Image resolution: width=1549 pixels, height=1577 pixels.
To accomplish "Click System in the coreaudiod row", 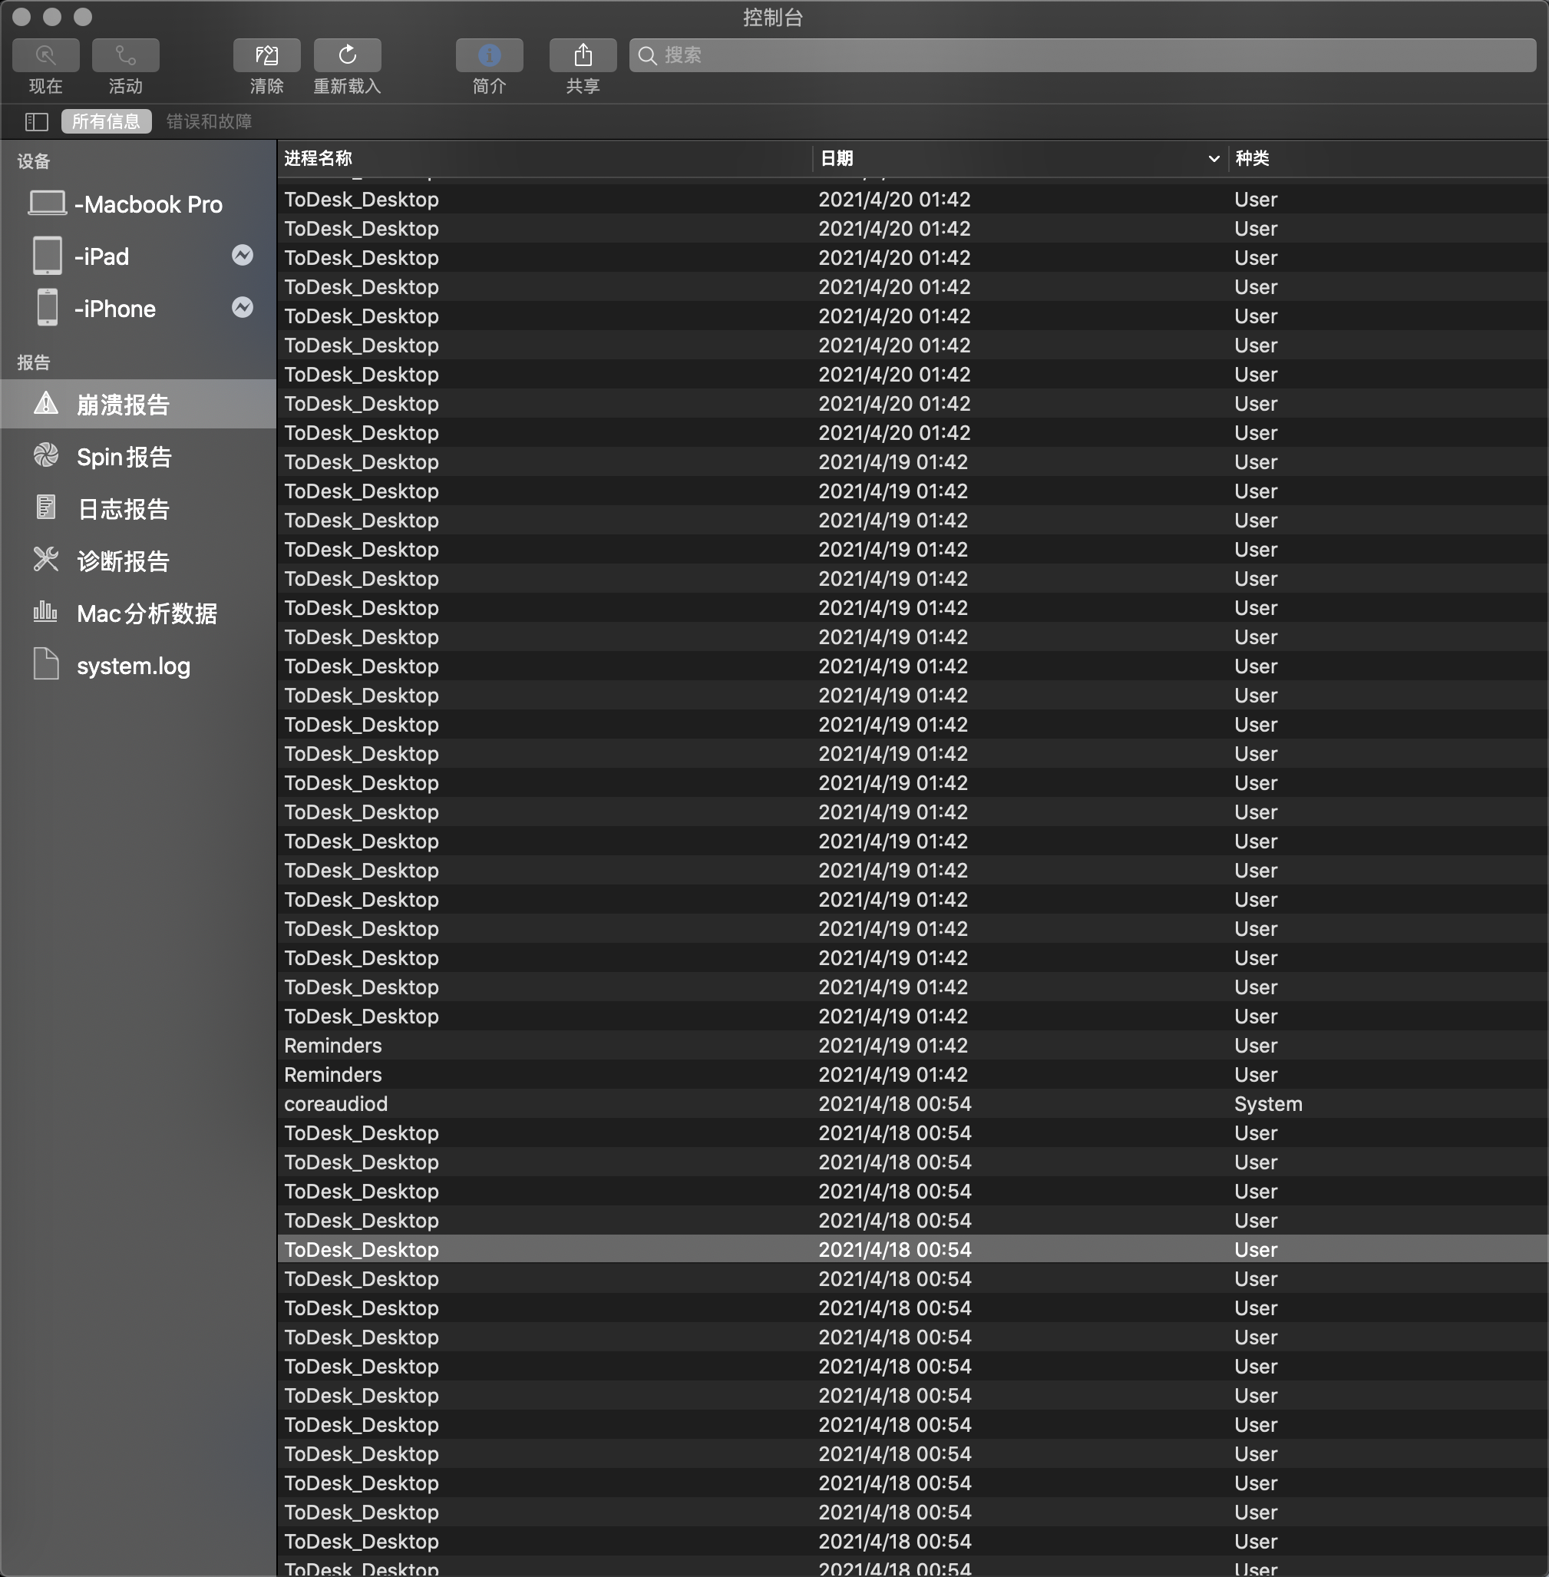I will (x=1267, y=1104).
